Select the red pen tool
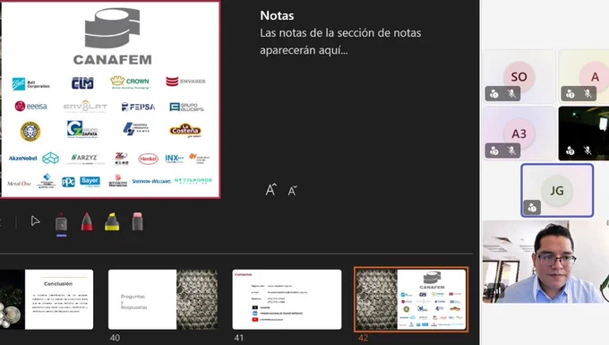The image size is (609, 345). (87, 222)
